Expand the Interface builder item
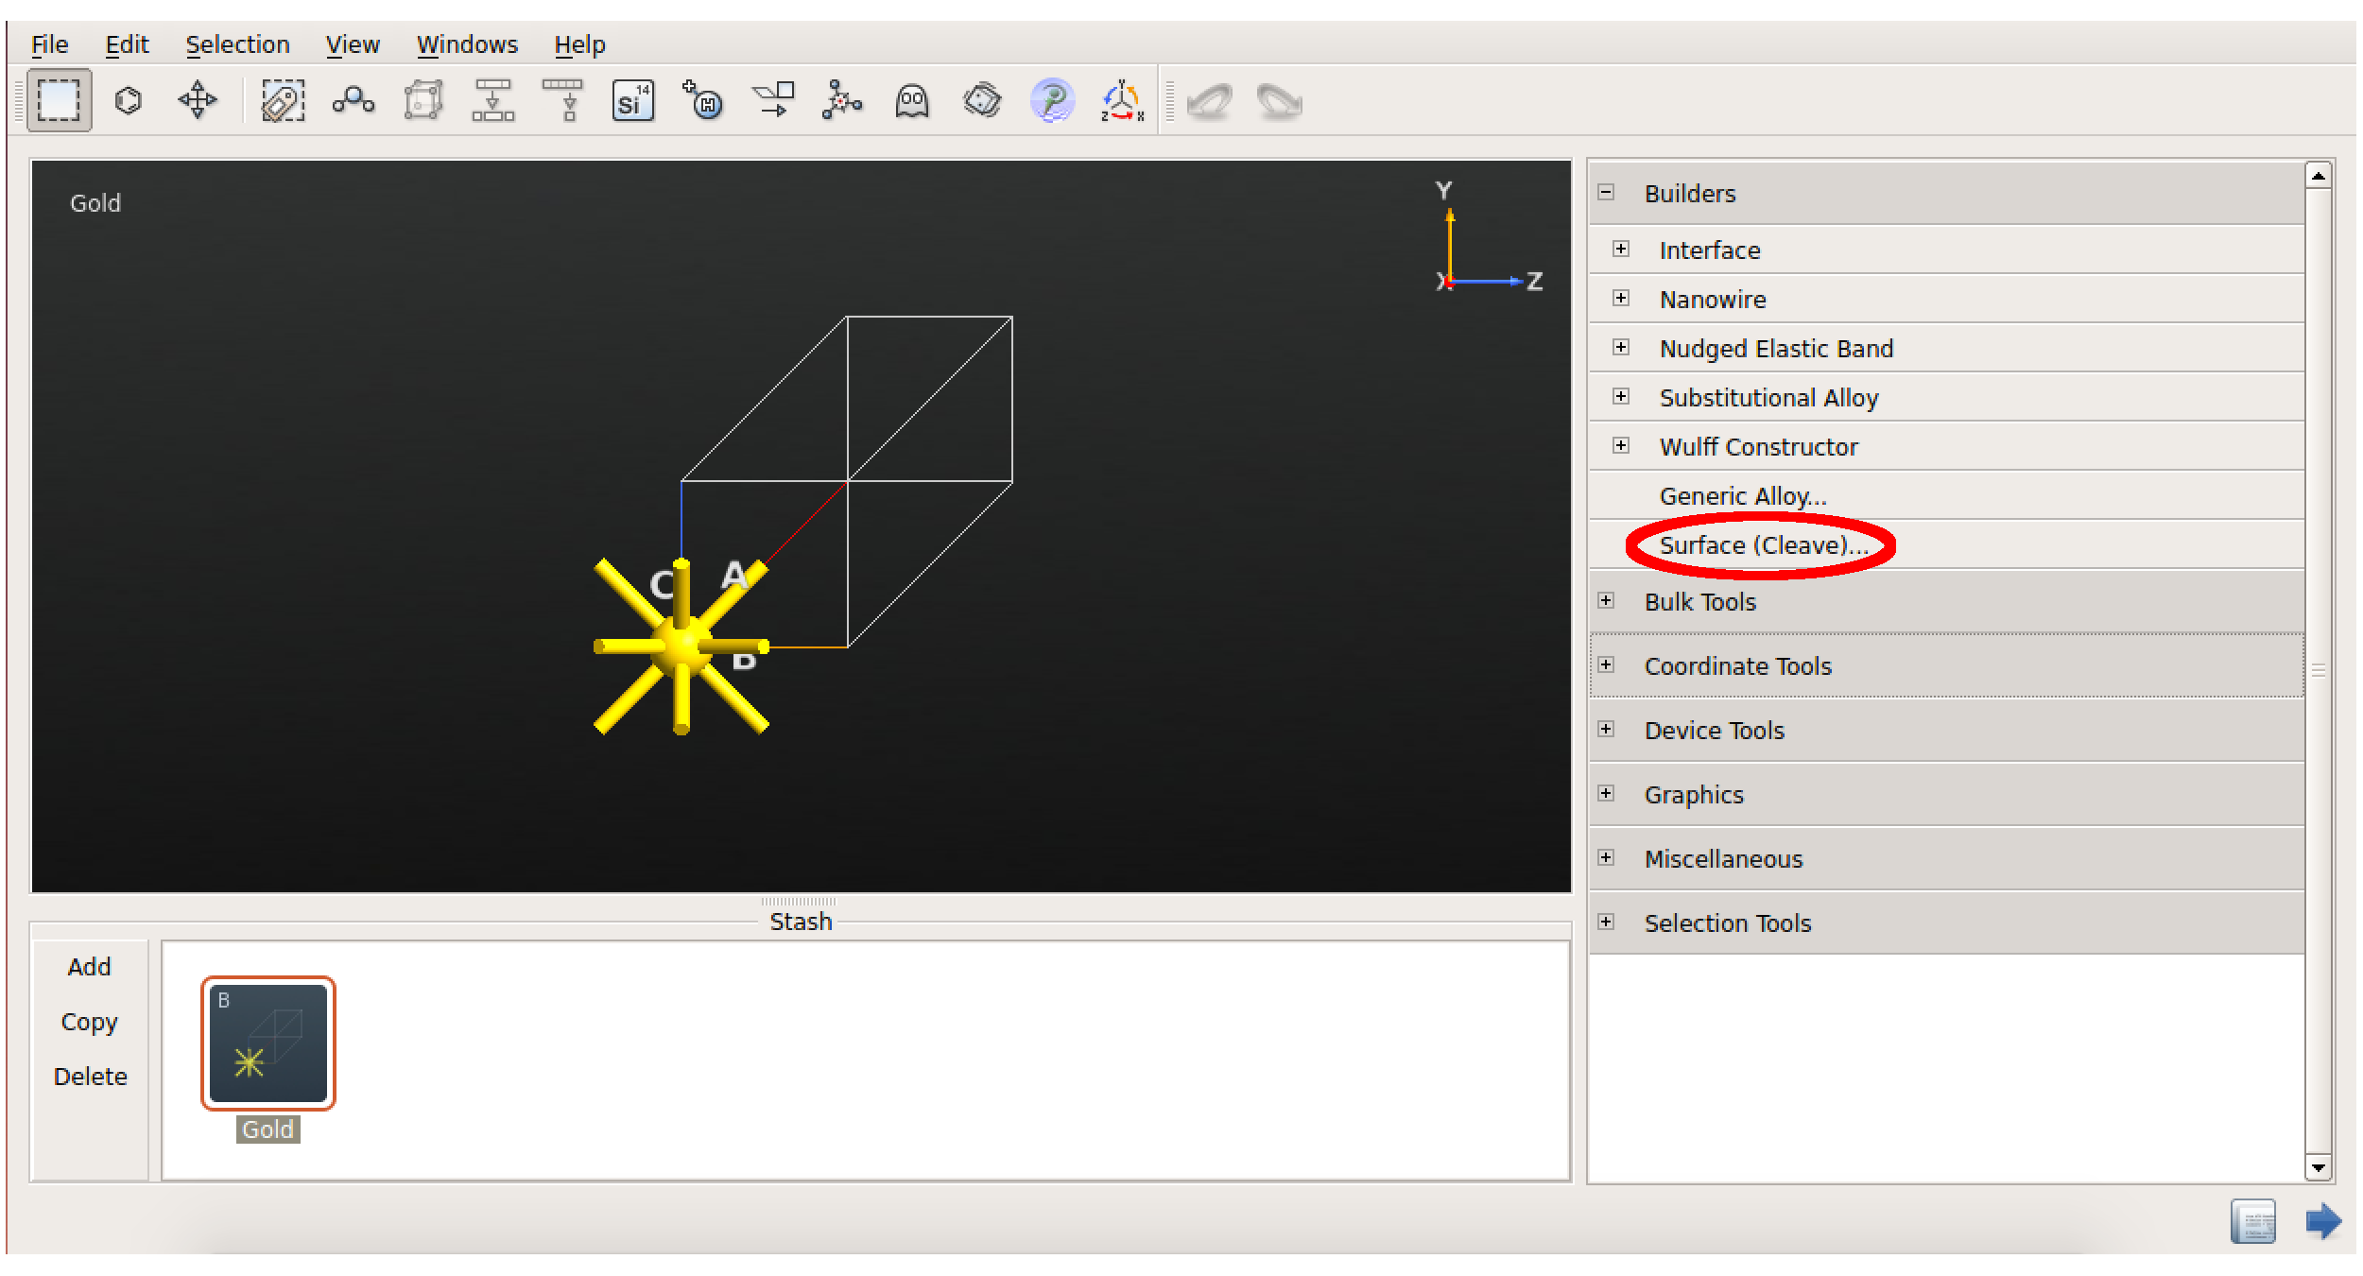2363x1276 pixels. point(1621,249)
